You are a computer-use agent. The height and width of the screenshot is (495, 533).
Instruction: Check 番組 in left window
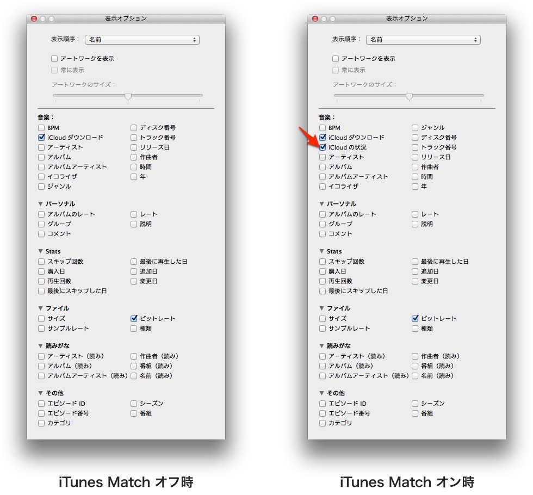134,413
